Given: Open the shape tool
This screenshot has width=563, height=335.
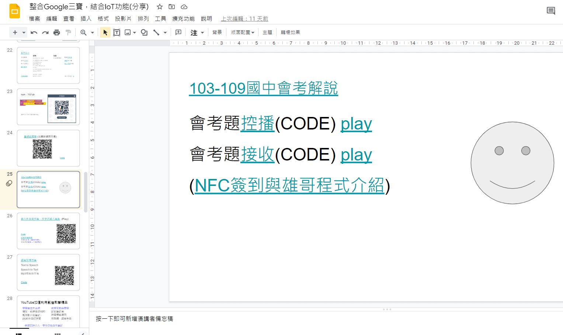Looking at the screenshot, I should pos(144,32).
